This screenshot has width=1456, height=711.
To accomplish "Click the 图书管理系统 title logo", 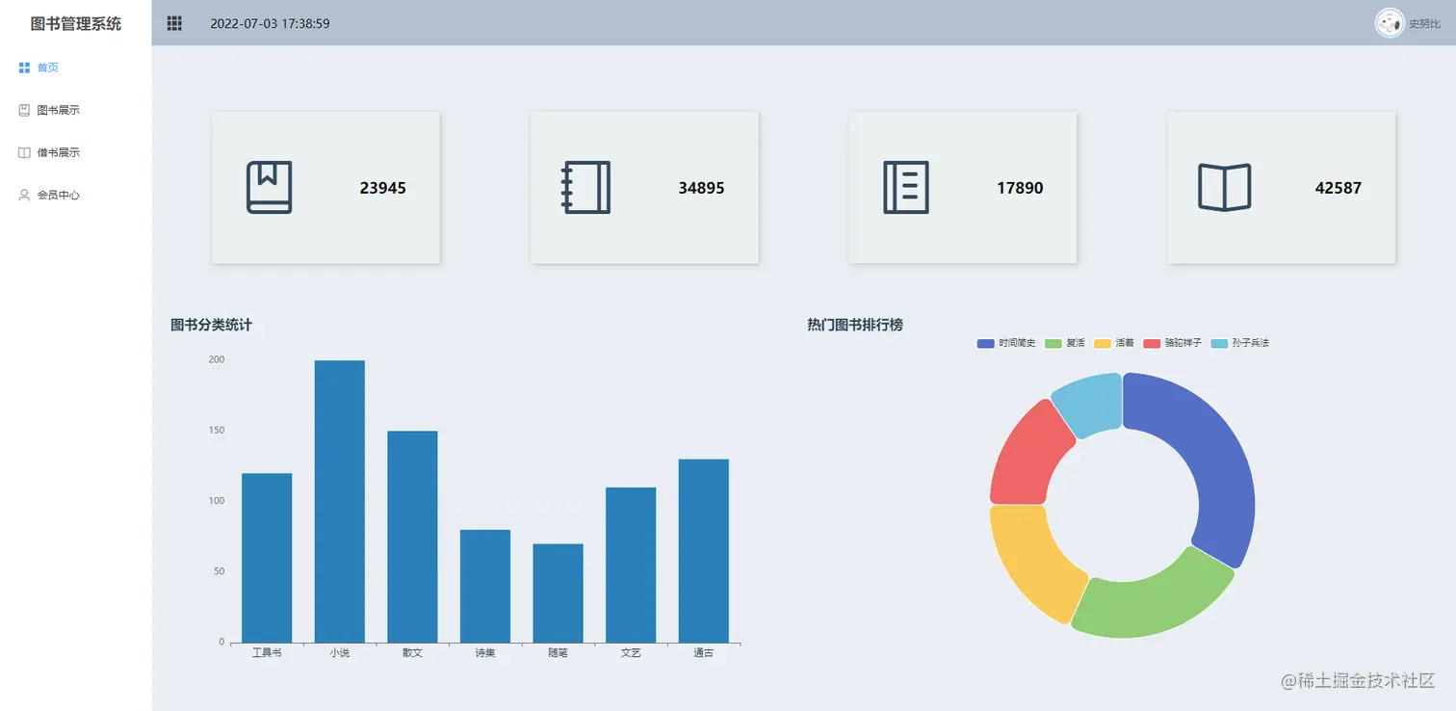I will 76,24.
